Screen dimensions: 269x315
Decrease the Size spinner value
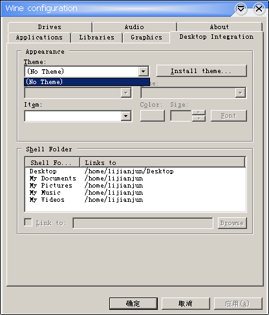(199, 118)
